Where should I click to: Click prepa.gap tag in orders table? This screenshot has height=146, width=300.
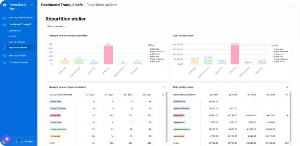coord(55,136)
